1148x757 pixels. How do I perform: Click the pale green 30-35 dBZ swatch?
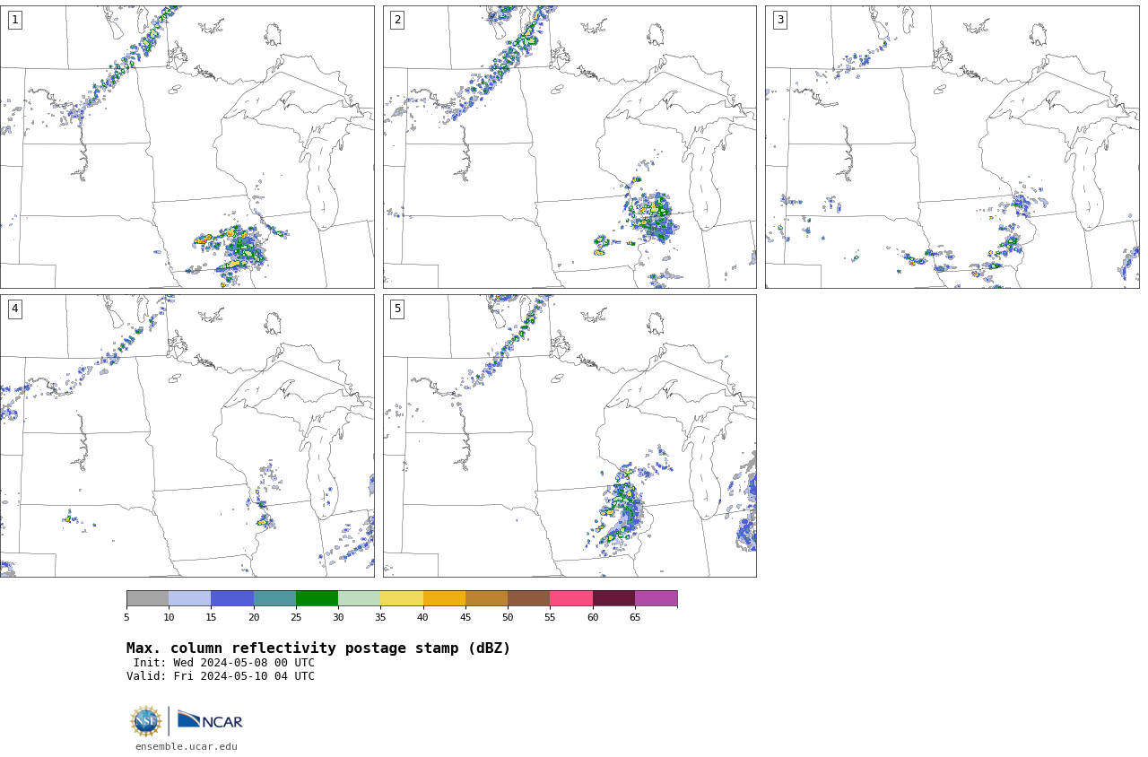pos(359,598)
